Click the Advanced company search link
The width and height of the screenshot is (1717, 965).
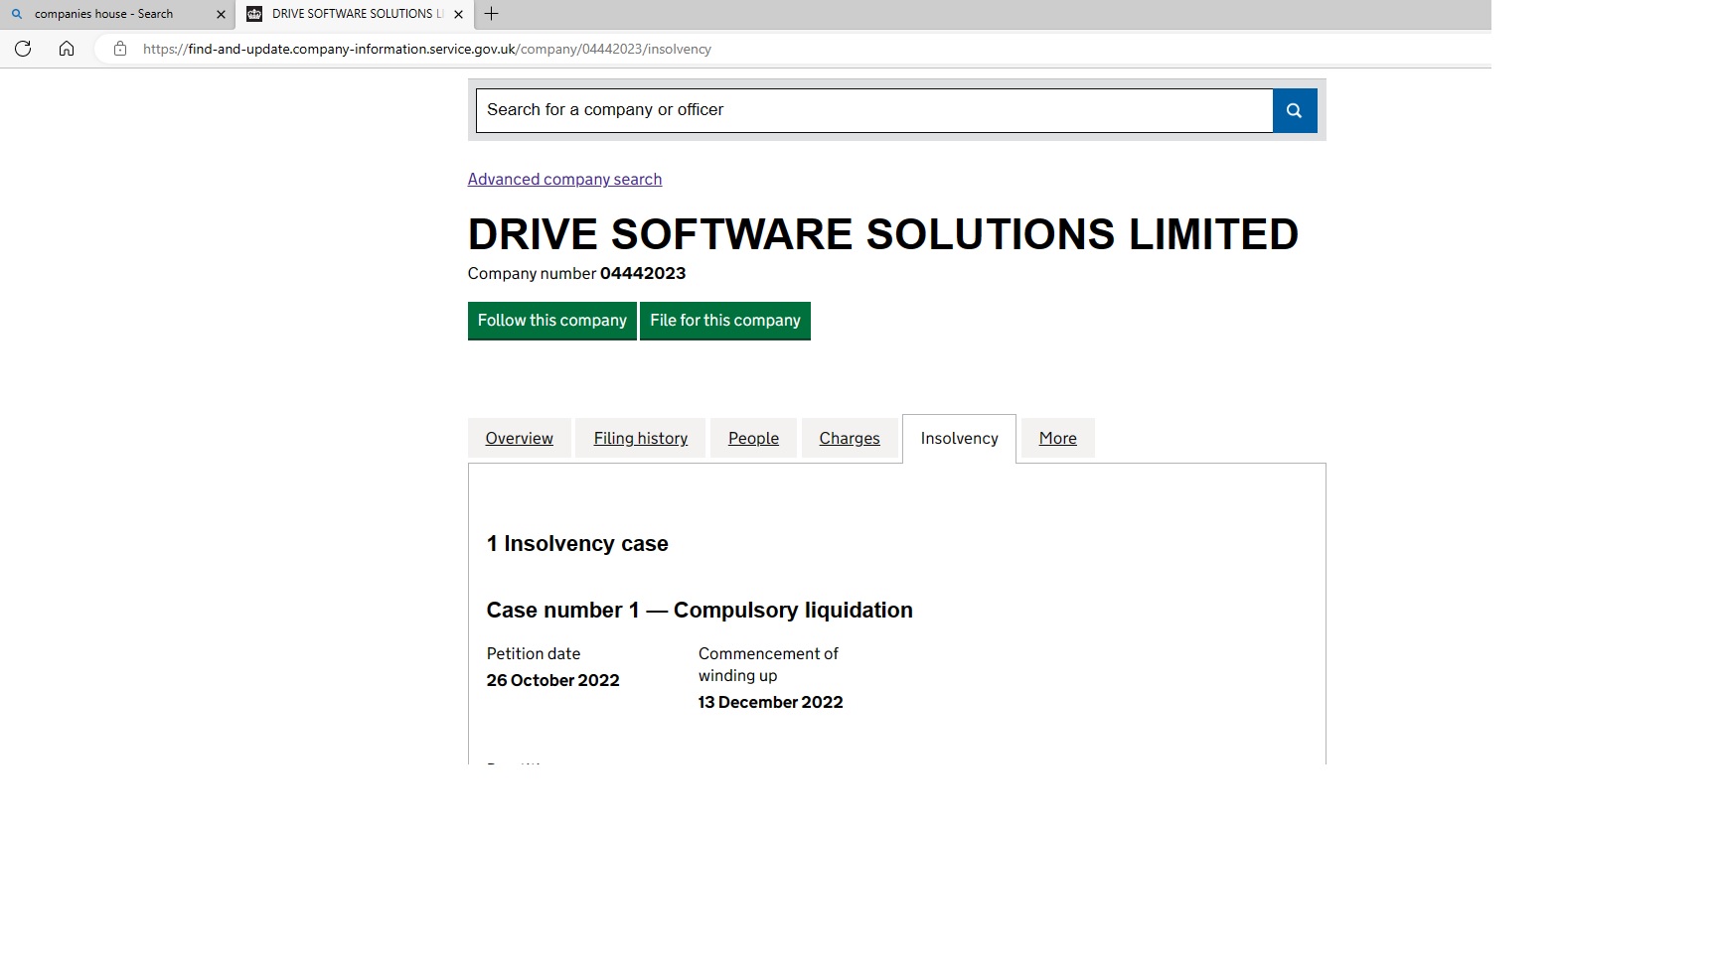[564, 179]
